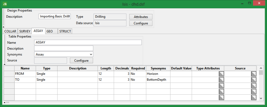The height and width of the screenshot is (107, 267).
Task: Select the TO row via row header
Action: click(9, 80)
